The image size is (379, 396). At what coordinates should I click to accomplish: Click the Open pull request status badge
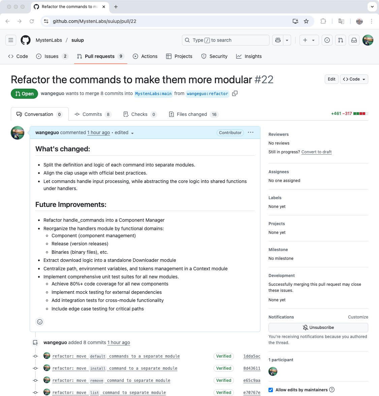click(x=24, y=94)
